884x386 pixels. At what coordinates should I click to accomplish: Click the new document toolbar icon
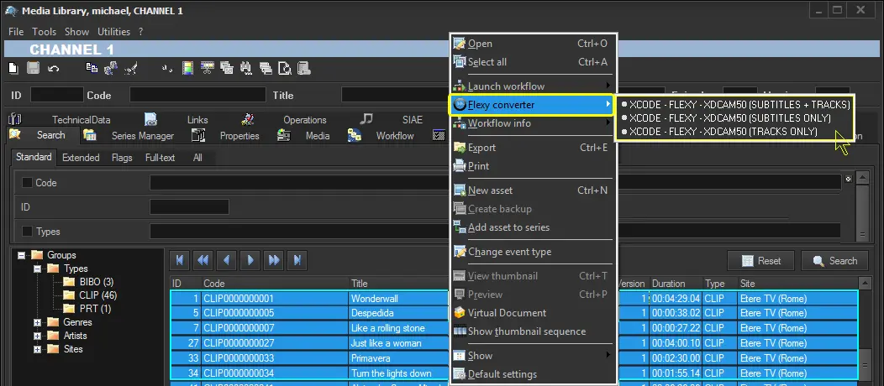point(13,68)
